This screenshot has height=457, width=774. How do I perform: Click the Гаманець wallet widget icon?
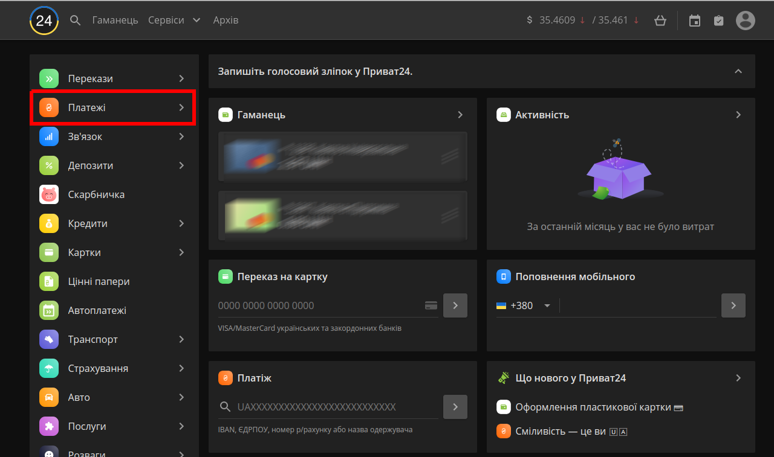tap(226, 115)
